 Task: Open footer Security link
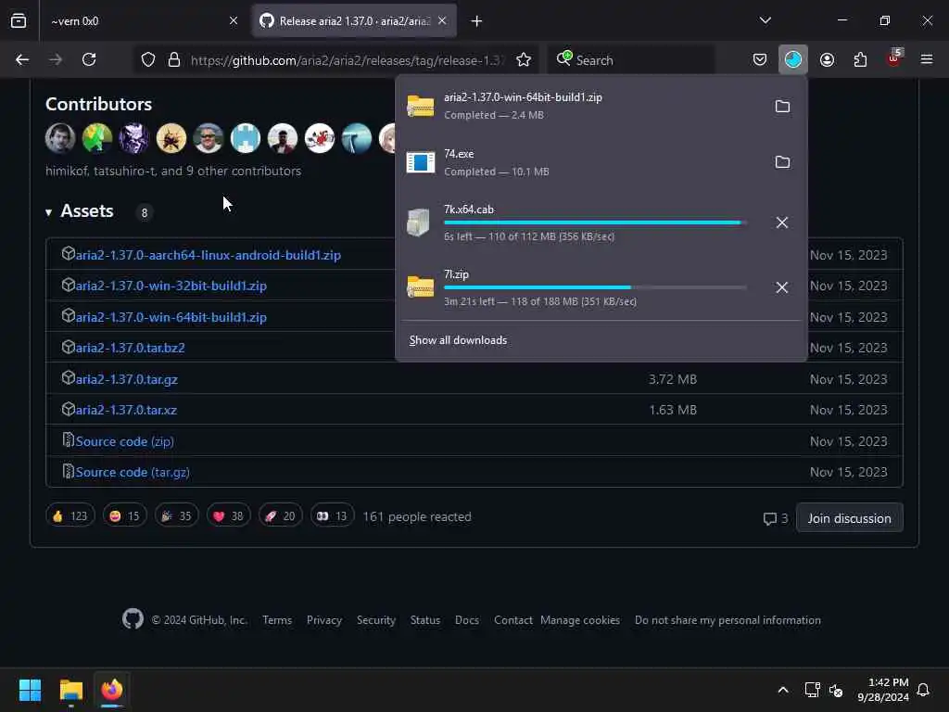pyautogui.click(x=376, y=620)
